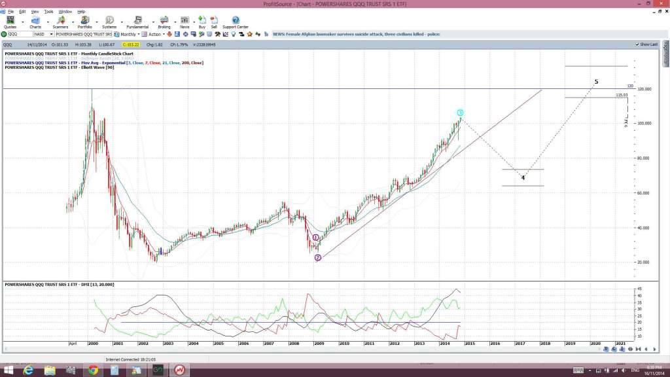Click the highlighted close price C:103.22

tap(131, 45)
